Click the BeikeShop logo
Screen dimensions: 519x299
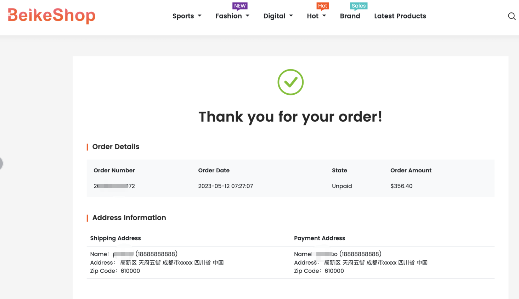52,16
